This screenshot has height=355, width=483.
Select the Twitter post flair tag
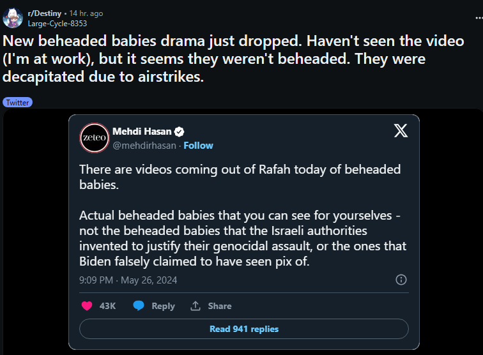click(17, 103)
